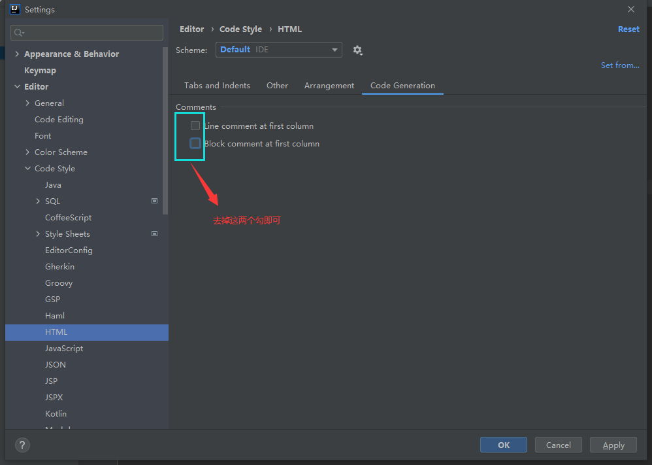
Task: Expand the SQL code style node
Action: [x=38, y=201]
